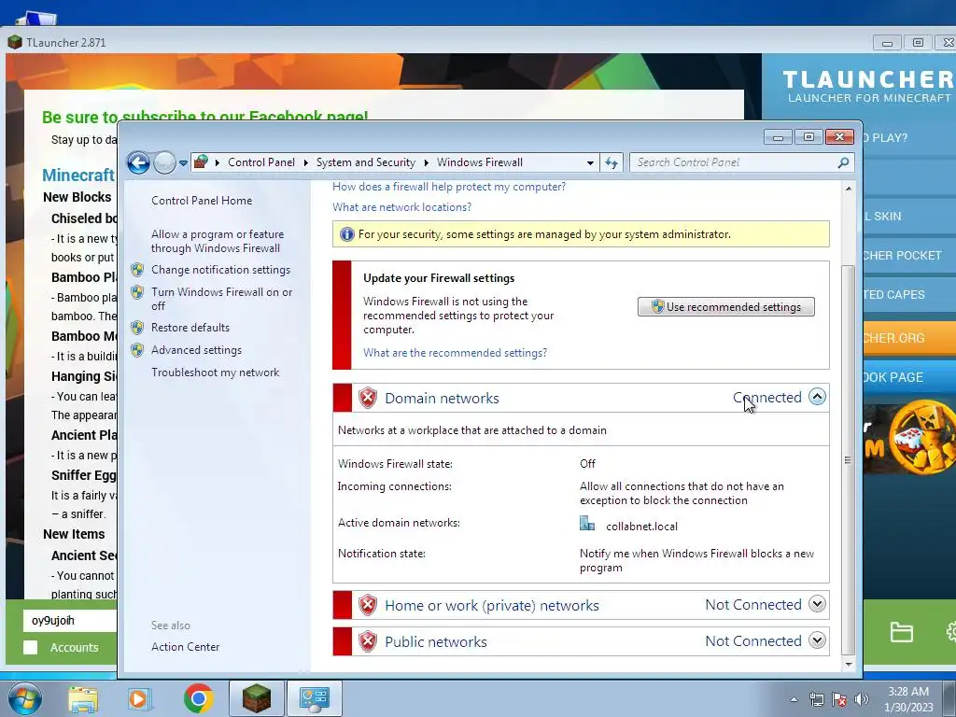
Task: Click red shield icon beside Public networks
Action: pos(368,642)
